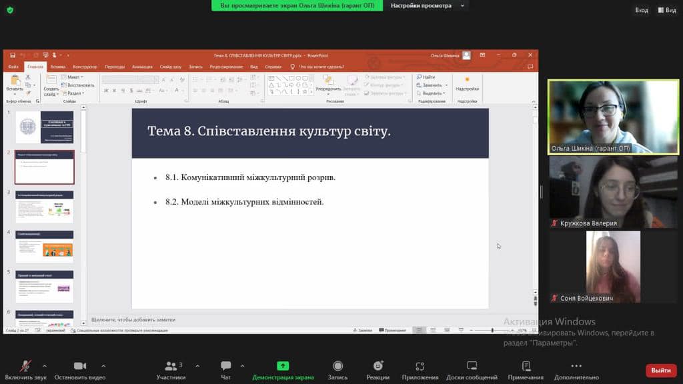Expand the chevron next to Остановить видео

coord(104,366)
